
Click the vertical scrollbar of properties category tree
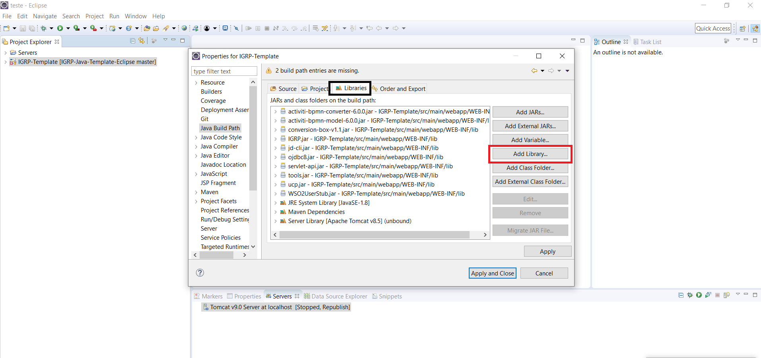click(x=253, y=138)
